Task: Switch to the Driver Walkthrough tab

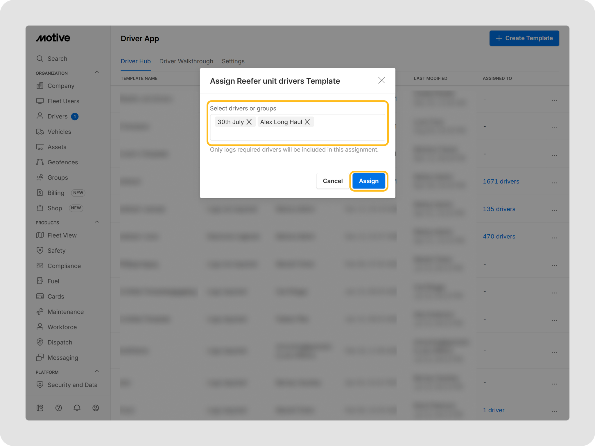Action: click(186, 61)
